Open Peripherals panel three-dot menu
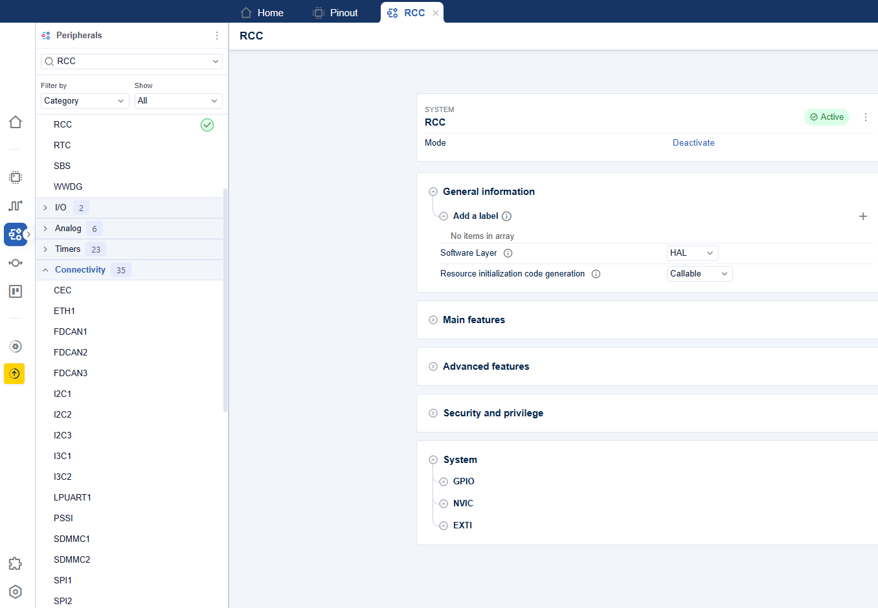This screenshot has width=878, height=608. coord(217,36)
